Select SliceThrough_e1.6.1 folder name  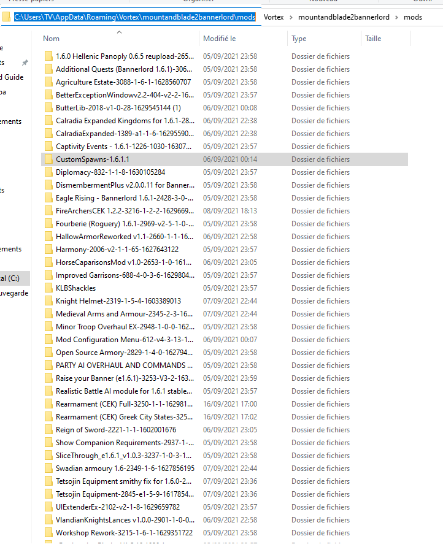[123, 456]
